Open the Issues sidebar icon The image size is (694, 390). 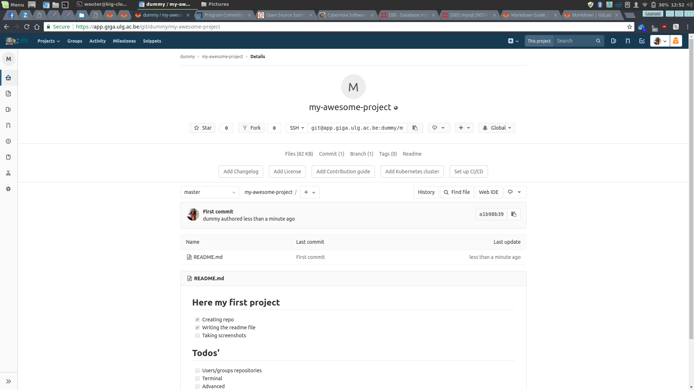tap(8, 109)
